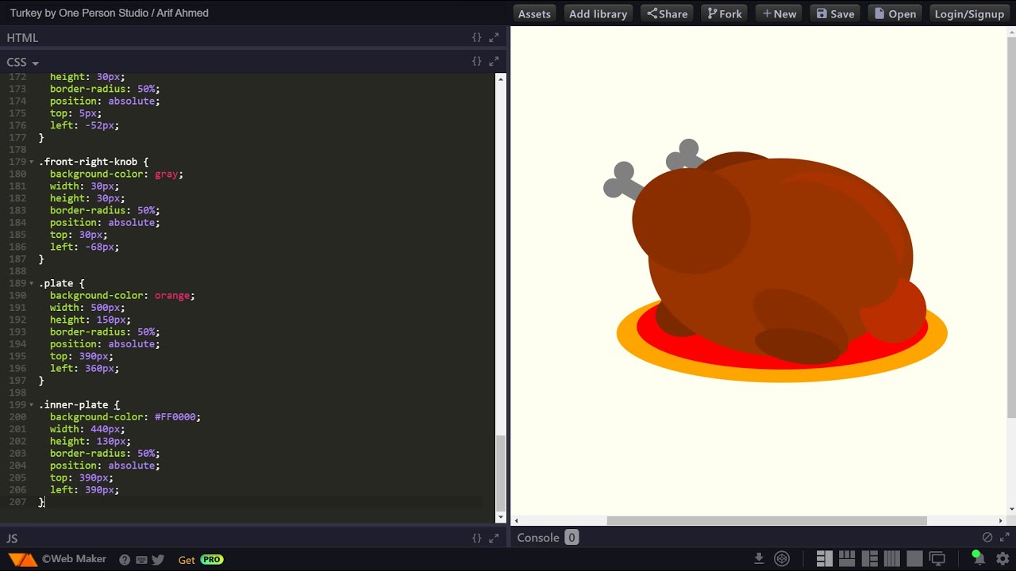Click Add library button
Viewport: 1016px width, 571px height.
click(x=598, y=13)
